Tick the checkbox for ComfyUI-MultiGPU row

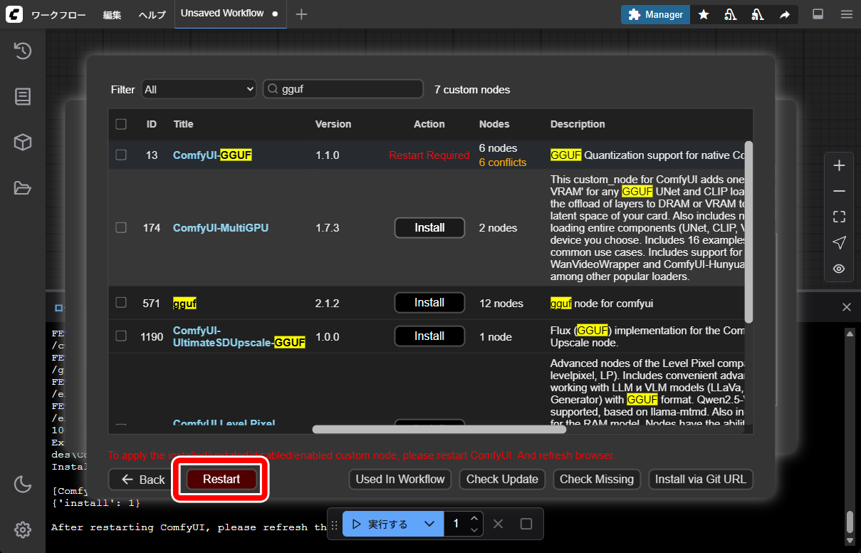(121, 227)
